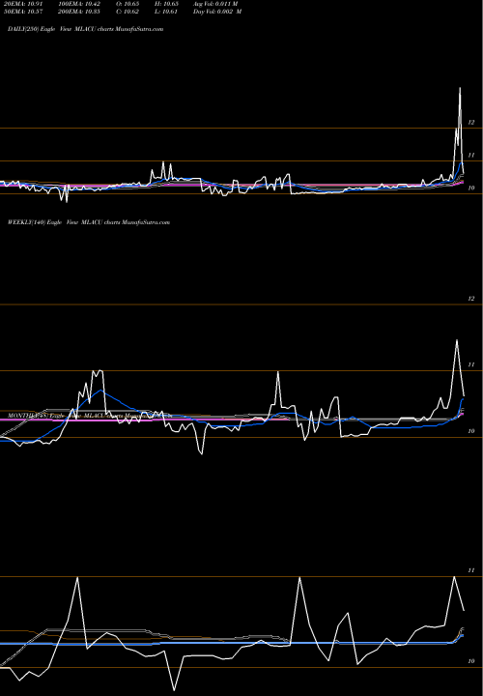The height and width of the screenshot is (696, 483).
Task: Click the Avg Vol value text
Action: point(215,4)
